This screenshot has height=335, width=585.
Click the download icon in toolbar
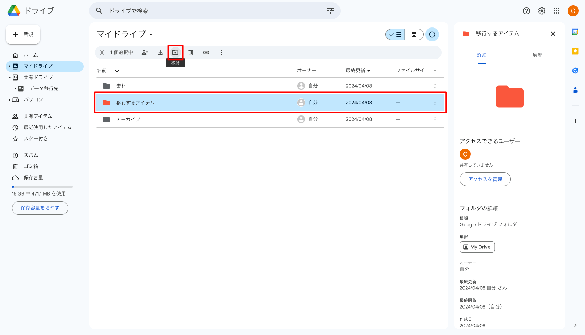click(160, 53)
